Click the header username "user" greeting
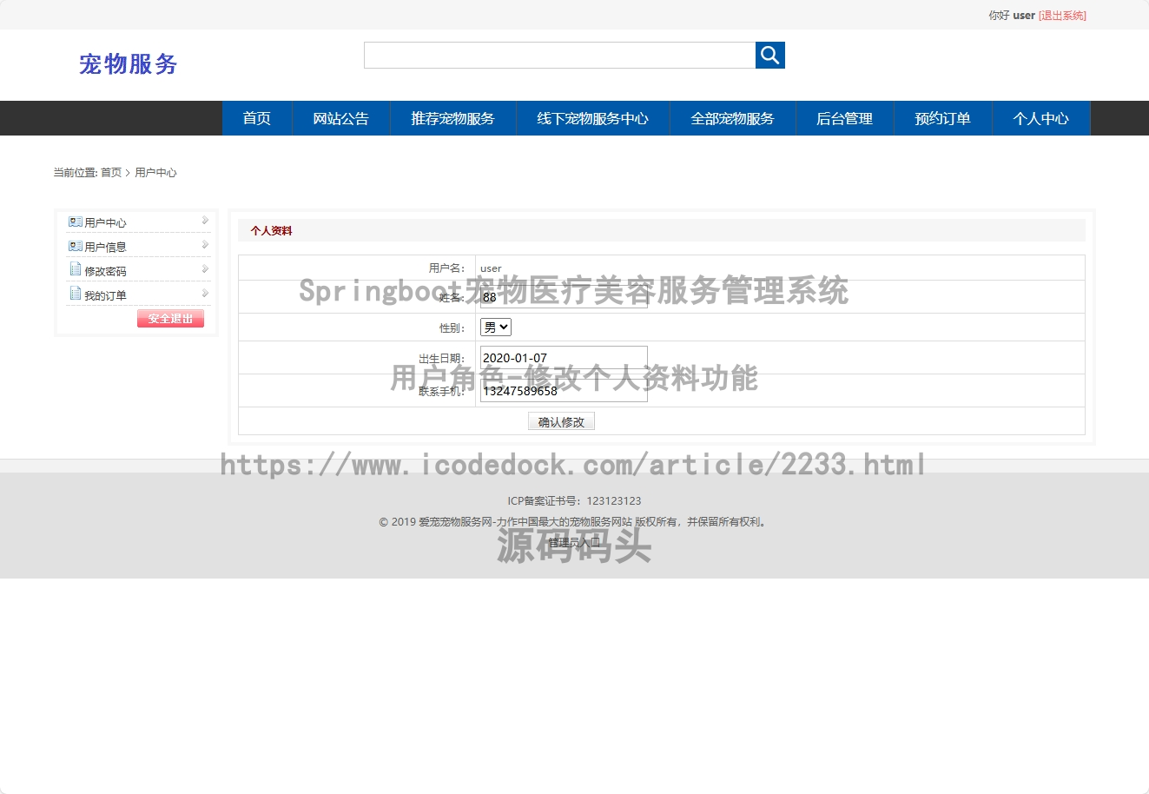 [x=1024, y=16]
